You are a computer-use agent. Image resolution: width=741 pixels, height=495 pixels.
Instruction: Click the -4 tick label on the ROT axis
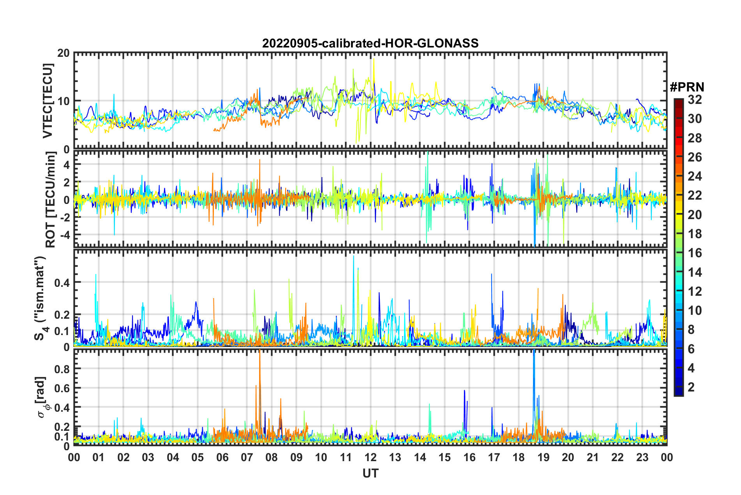[x=65, y=235]
